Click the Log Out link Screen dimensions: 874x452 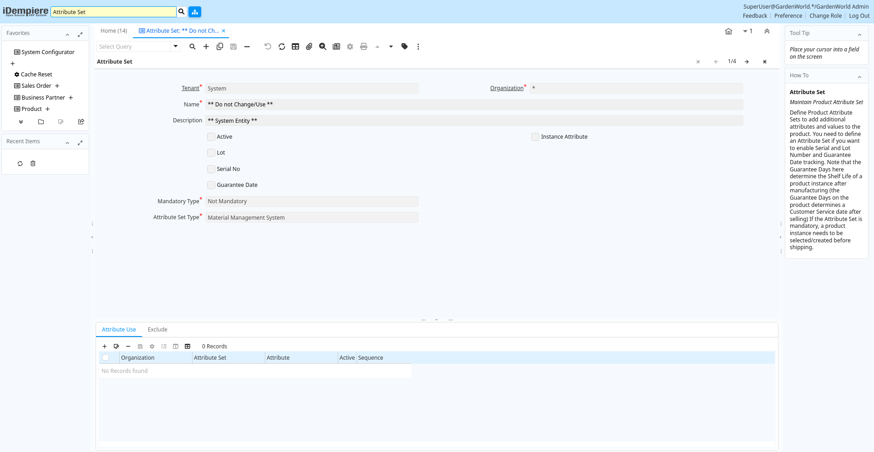[859, 16]
